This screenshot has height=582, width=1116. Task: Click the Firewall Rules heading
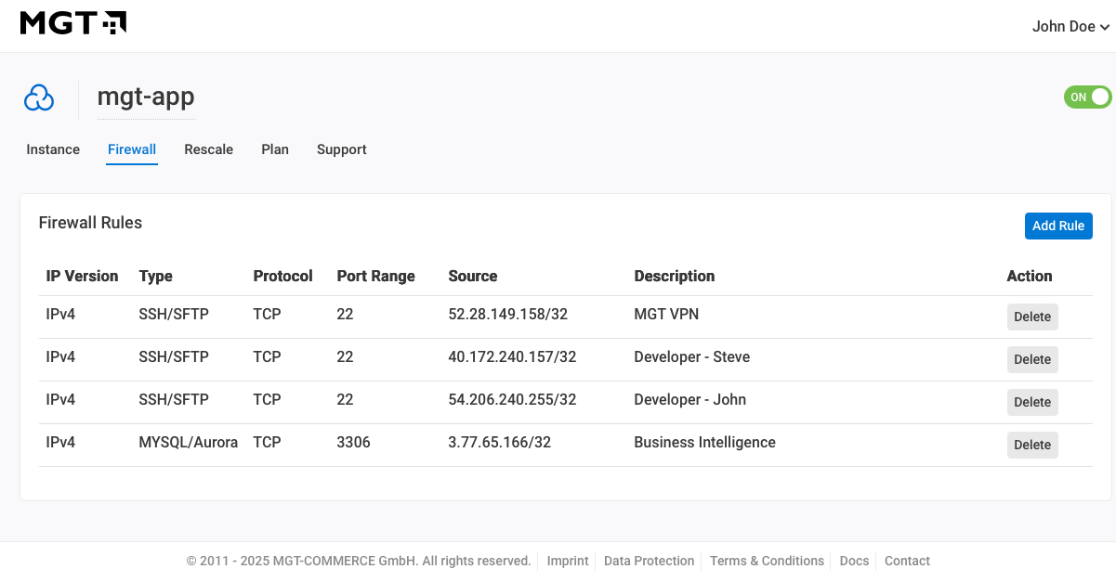click(90, 223)
